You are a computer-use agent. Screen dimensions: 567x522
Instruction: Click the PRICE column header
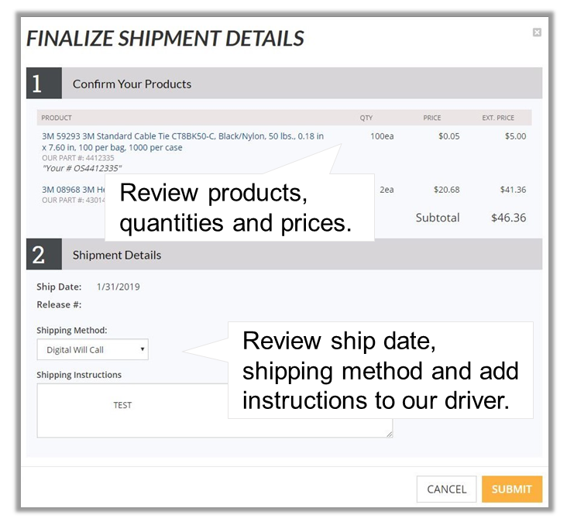431,118
